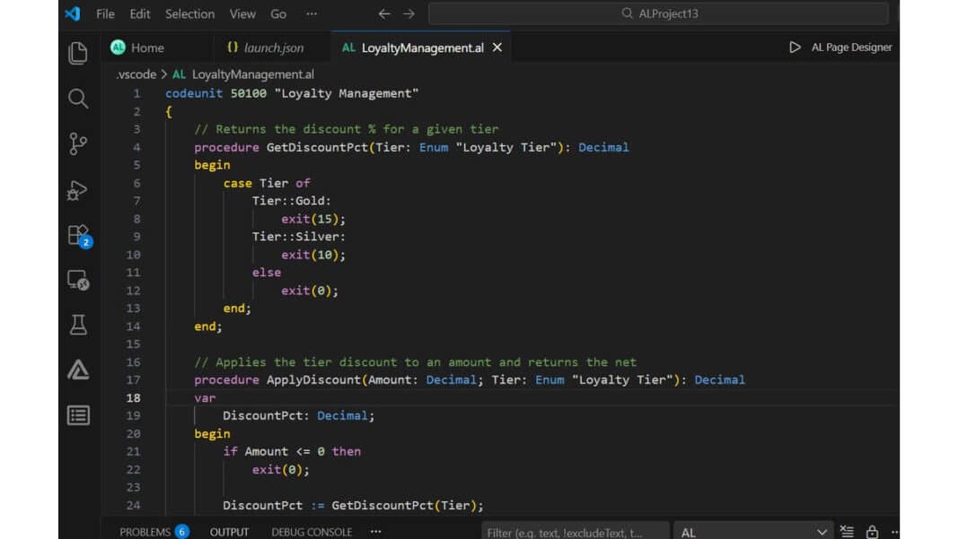959x539 pixels.
Task: Open the Run and Debug view
Action: 78,190
